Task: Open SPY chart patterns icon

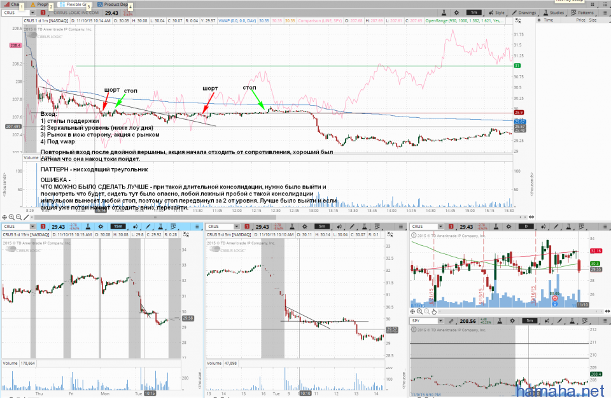Action: point(584,321)
